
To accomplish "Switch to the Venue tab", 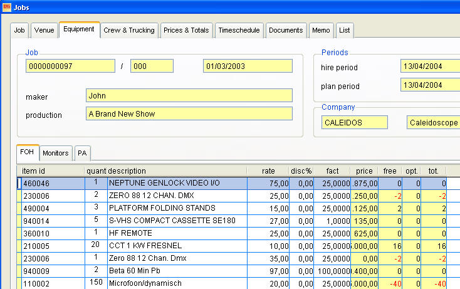I will click(x=44, y=30).
